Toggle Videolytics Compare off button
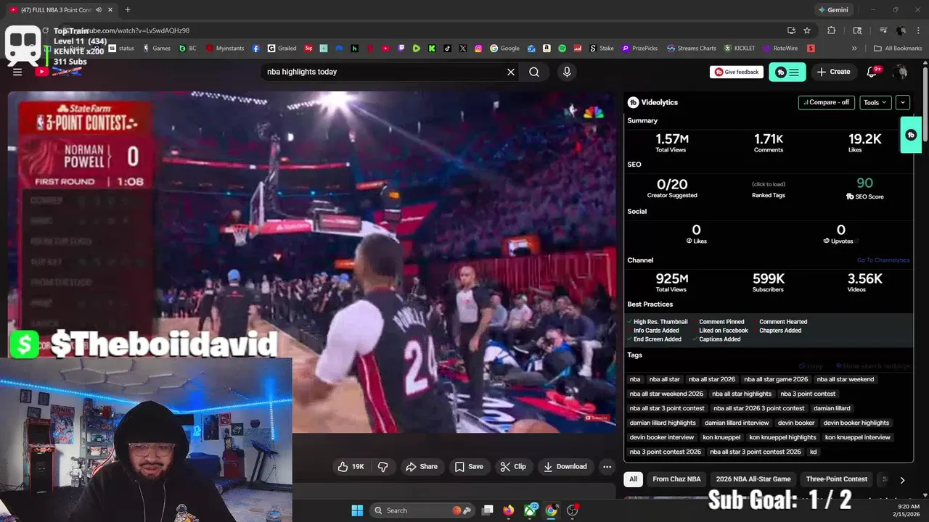The width and height of the screenshot is (929, 522). (x=826, y=102)
